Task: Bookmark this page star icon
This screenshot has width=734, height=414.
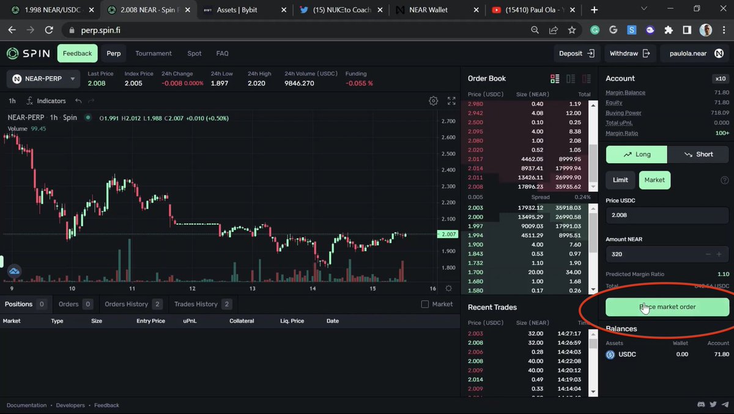Action: [572, 30]
